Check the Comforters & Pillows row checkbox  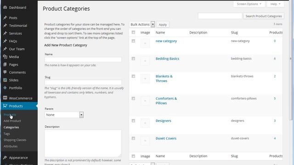coord(133,99)
